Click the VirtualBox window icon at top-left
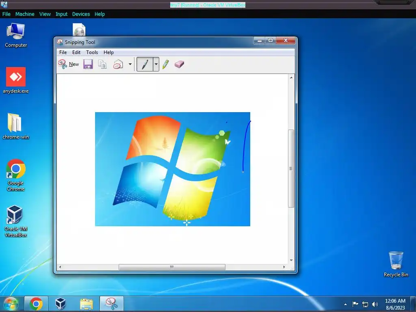This screenshot has height=312, width=416. click(4, 4)
